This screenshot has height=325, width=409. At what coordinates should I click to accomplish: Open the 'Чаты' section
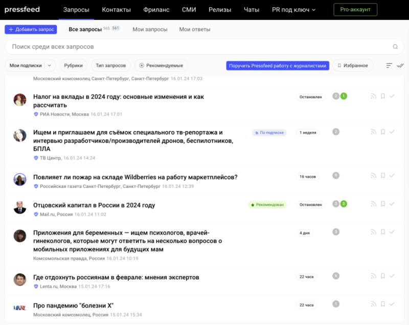point(252,10)
